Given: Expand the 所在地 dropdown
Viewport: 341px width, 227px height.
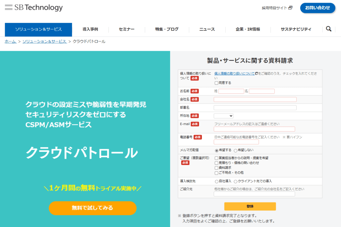Looking at the screenshot, I should tap(223, 116).
